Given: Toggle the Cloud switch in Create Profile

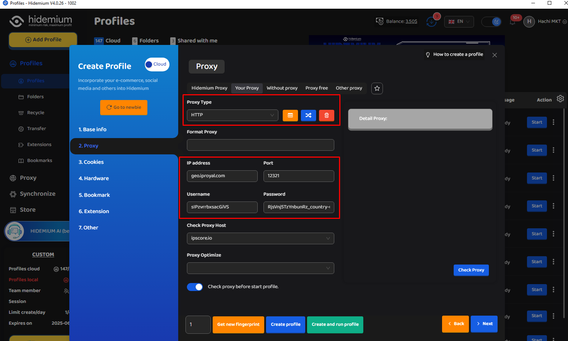Looking at the screenshot, I should pyautogui.click(x=157, y=65).
